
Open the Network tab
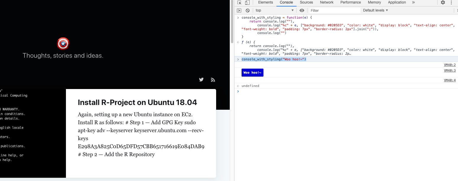(x=327, y=2)
